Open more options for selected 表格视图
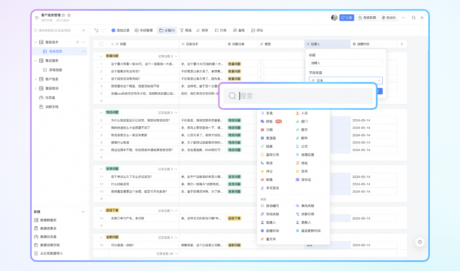 pos(84,51)
